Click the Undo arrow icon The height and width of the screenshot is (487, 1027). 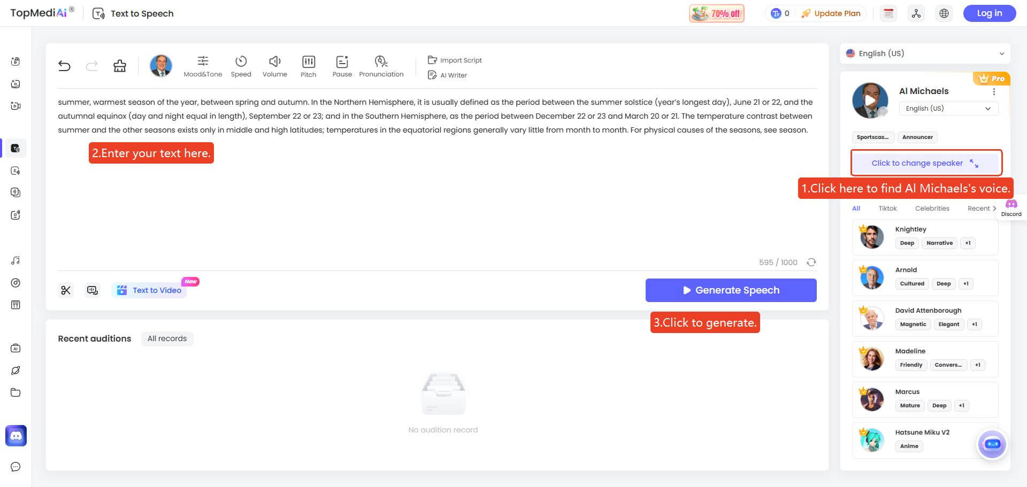pos(64,66)
